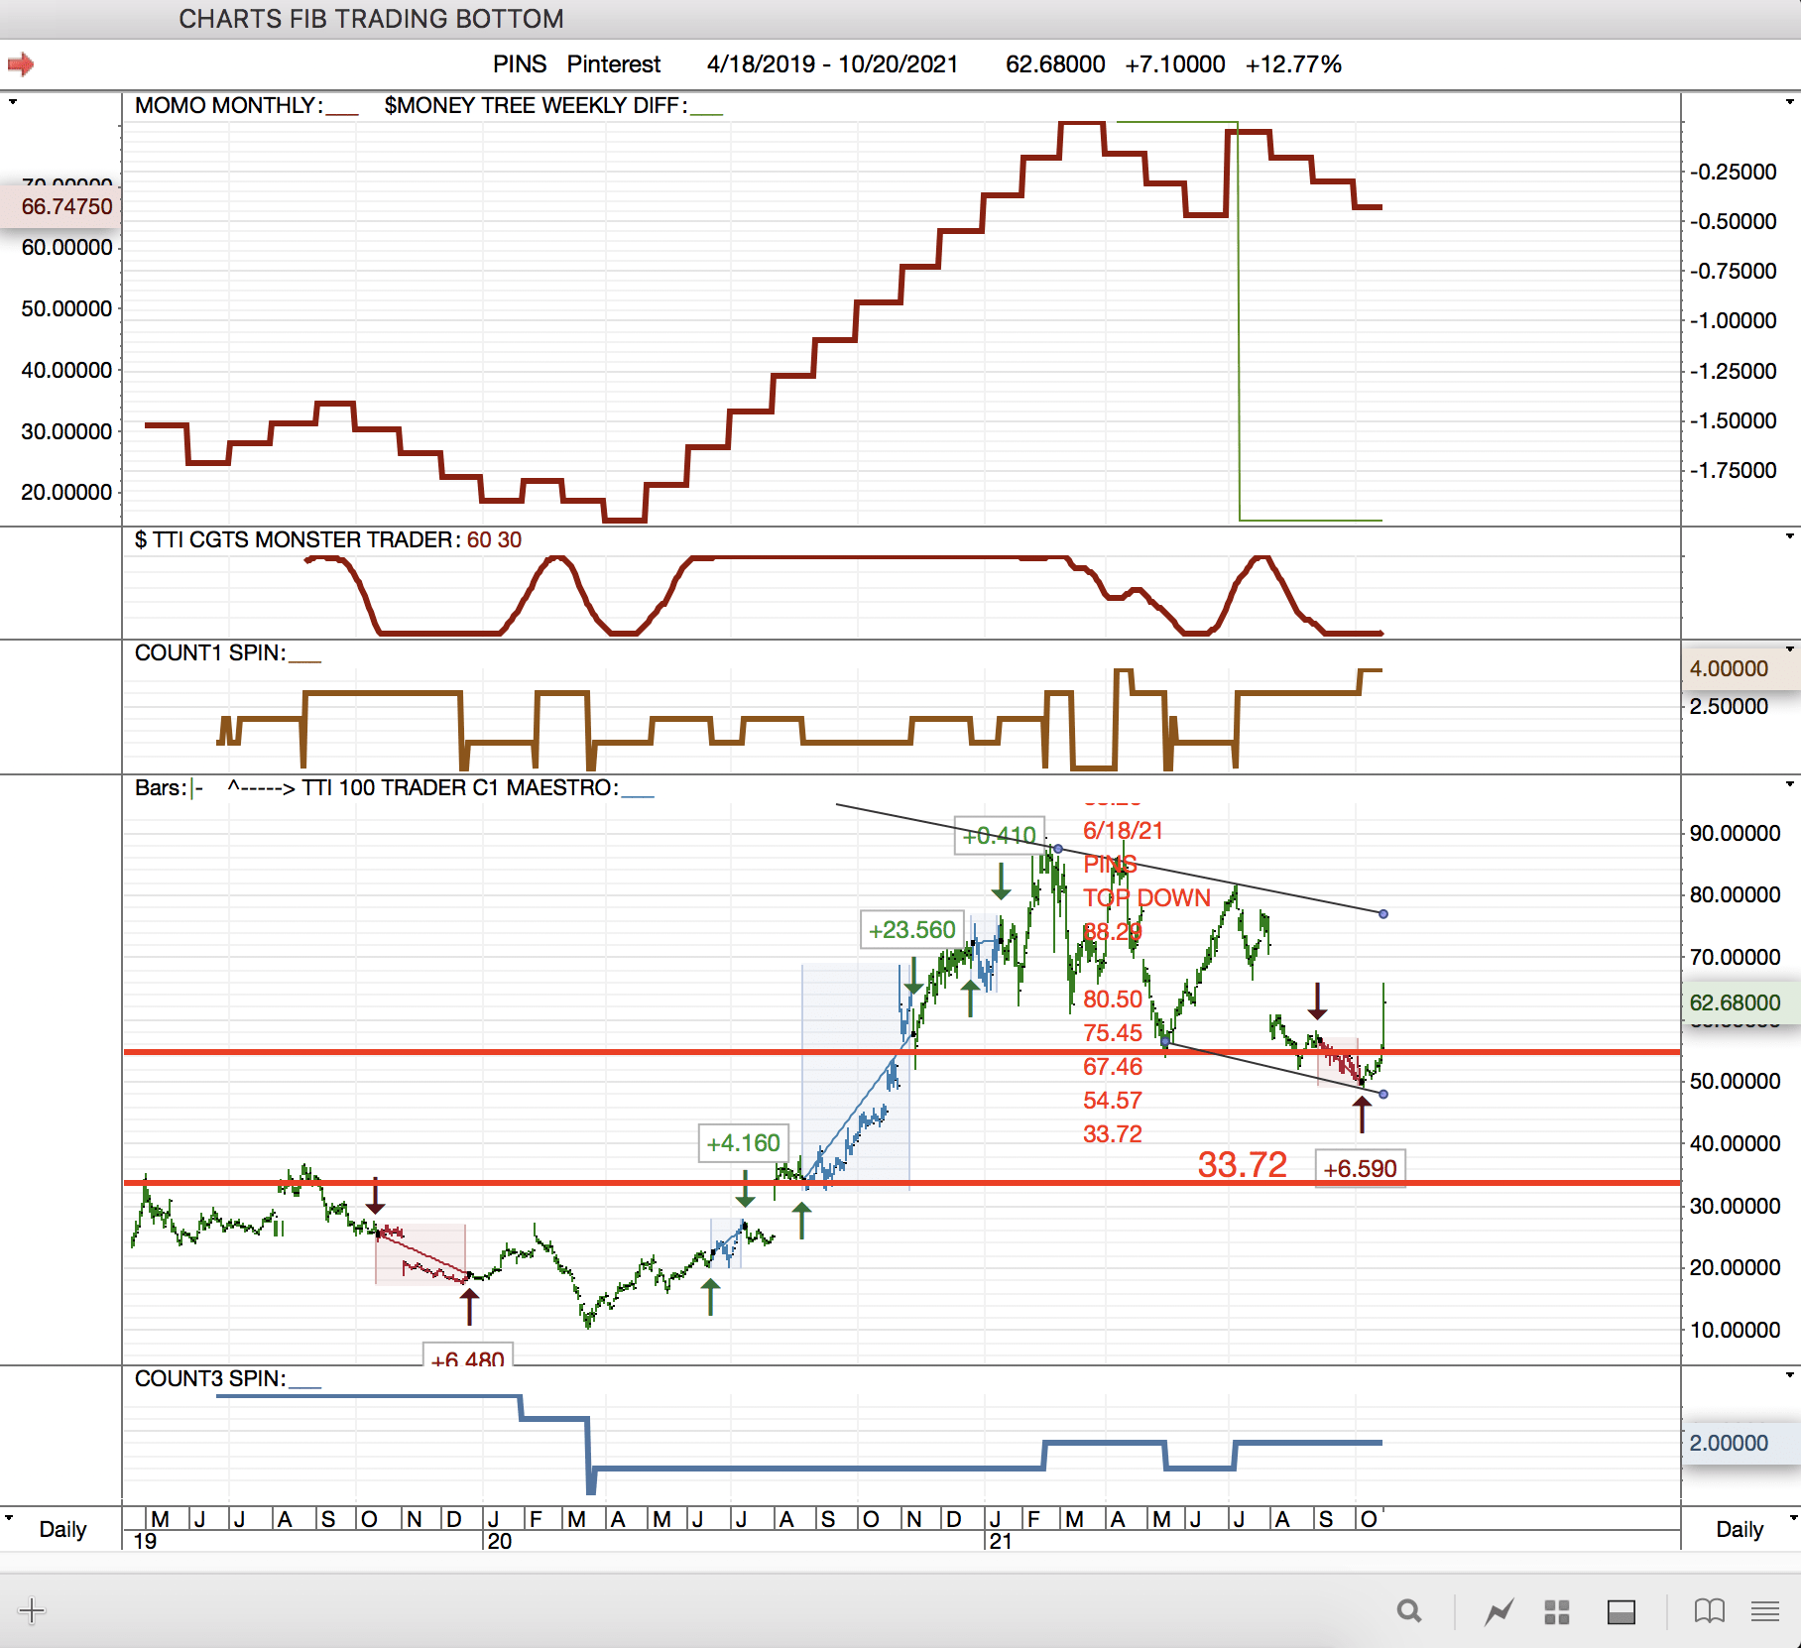Click the CHARTS FIB TRADING BOTTOM layout title

coord(371,19)
